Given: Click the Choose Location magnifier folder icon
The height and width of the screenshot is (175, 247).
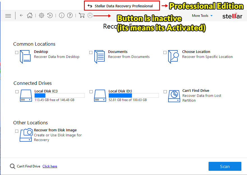Looking at the screenshot, I should [173, 57].
